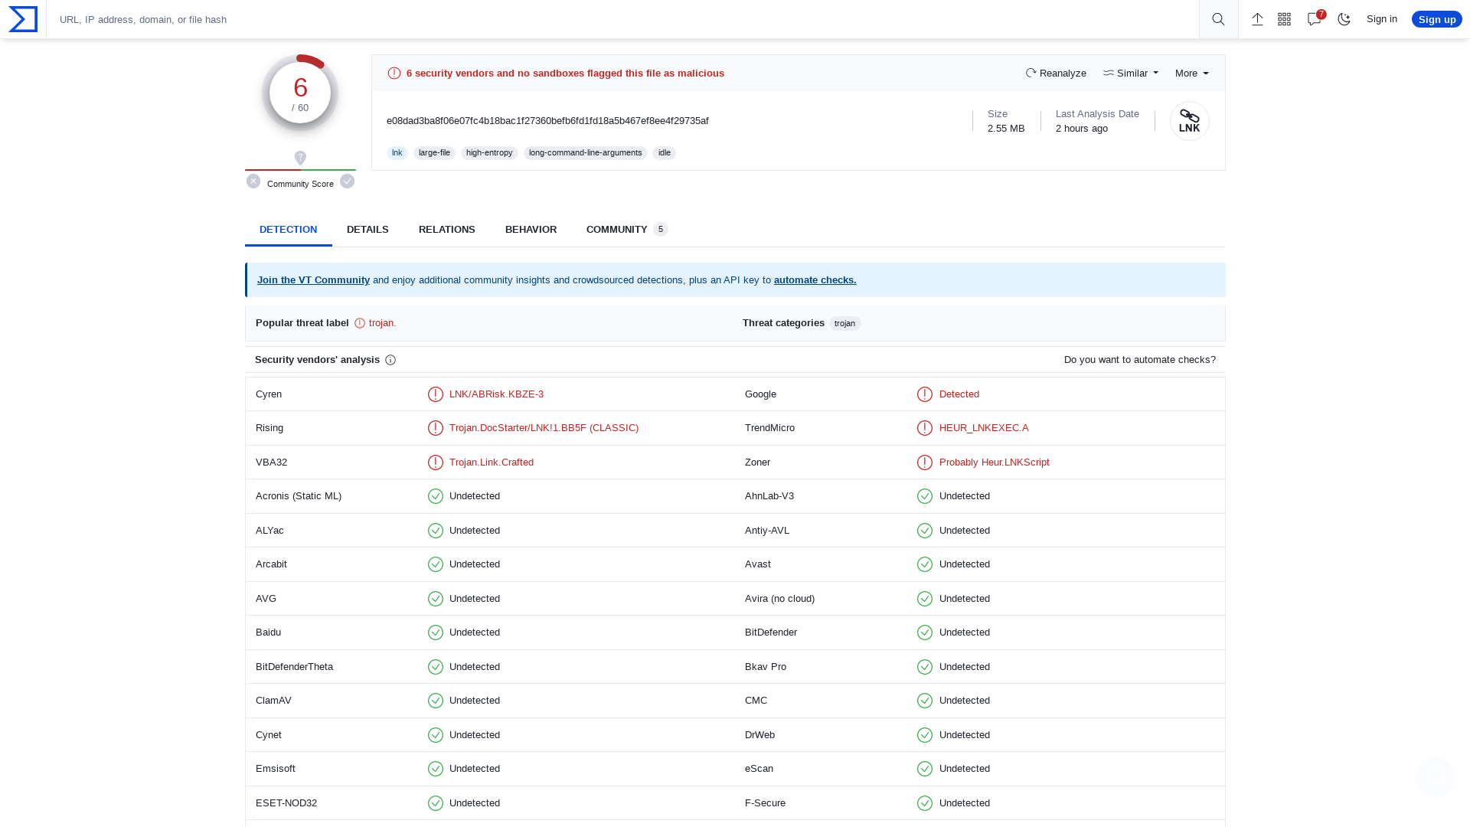Click Trojan.Link.Crafted detection text
The height and width of the screenshot is (827, 1470).
(492, 463)
